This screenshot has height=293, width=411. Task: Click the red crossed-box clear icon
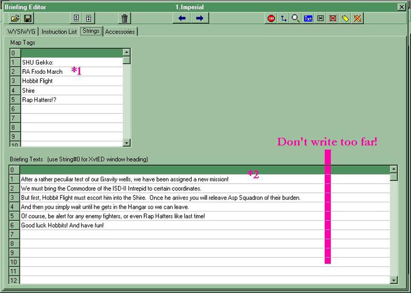(333, 18)
